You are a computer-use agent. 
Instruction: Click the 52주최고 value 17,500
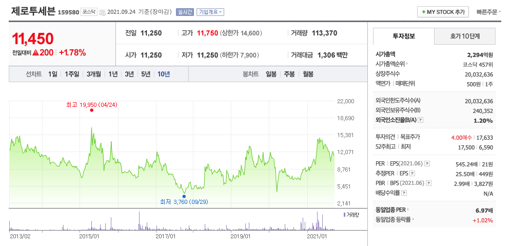(466, 147)
